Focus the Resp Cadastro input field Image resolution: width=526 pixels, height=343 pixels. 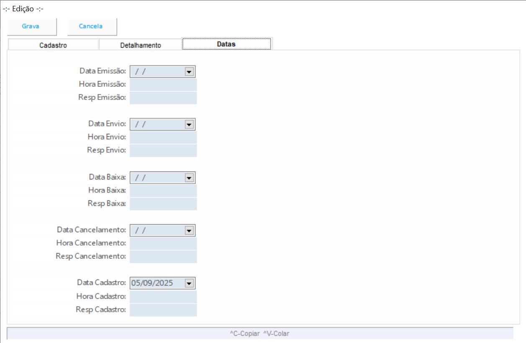pyautogui.click(x=163, y=310)
